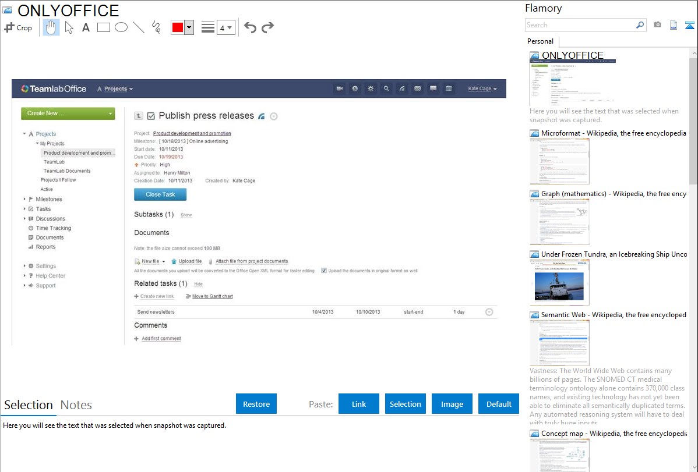Click the Upload file link
698x472 pixels.
coord(190,261)
